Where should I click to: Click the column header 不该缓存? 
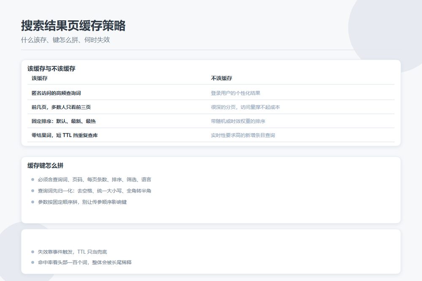click(x=222, y=78)
